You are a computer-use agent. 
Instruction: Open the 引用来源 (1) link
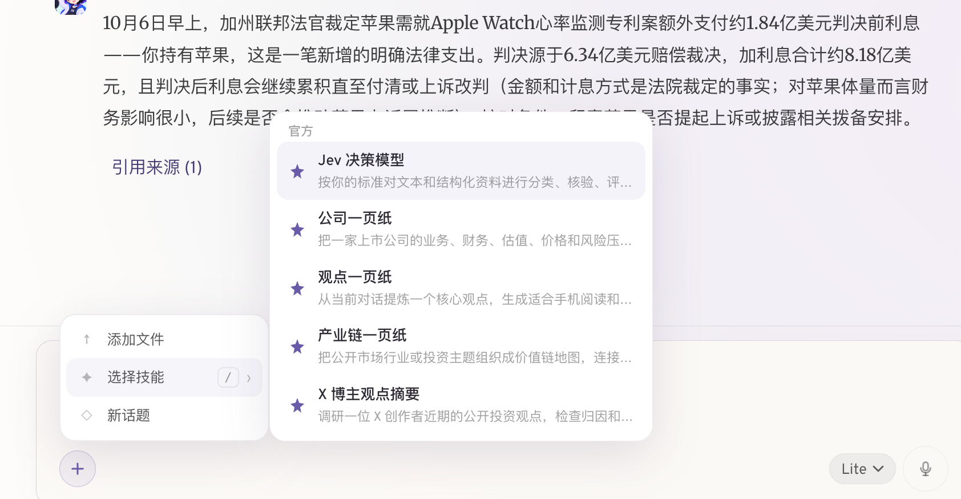157,167
